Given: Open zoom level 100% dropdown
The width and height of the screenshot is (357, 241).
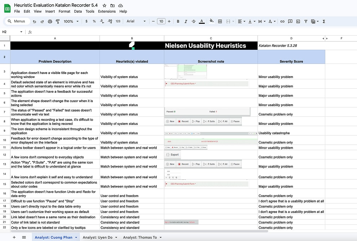Looking at the screenshot, I should pos(71,21).
